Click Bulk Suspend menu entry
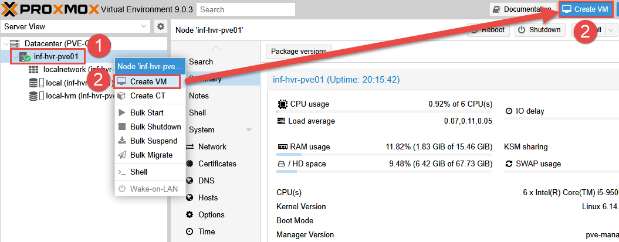Screen dimensions: 619x242 pos(153,141)
